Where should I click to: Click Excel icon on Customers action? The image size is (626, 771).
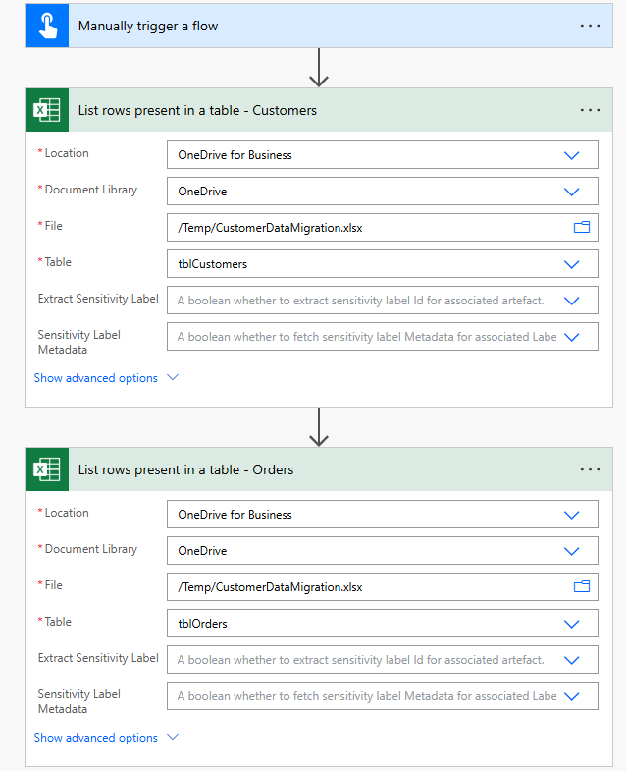click(47, 110)
